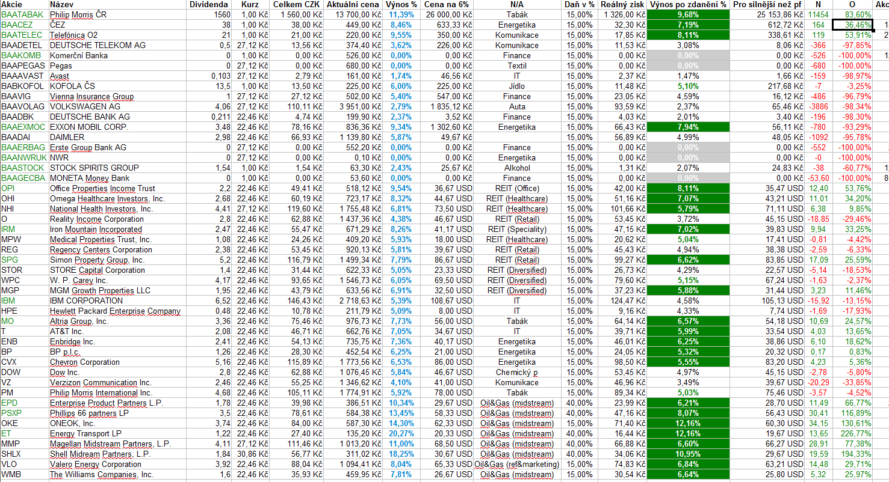Click the BAACEZ ticker cell
Viewport: 889px width, 482px height.
(24, 25)
